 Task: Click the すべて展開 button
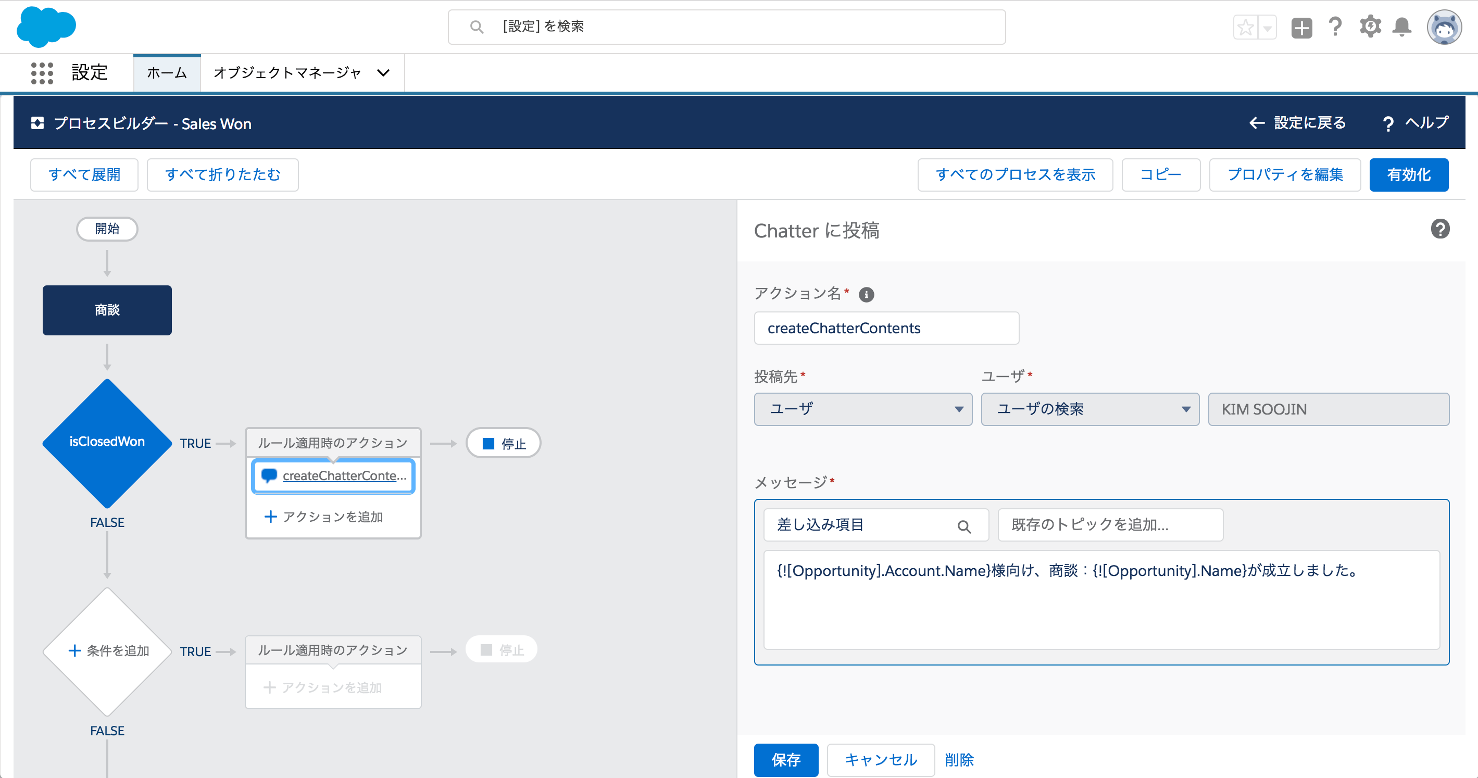pyautogui.click(x=84, y=174)
